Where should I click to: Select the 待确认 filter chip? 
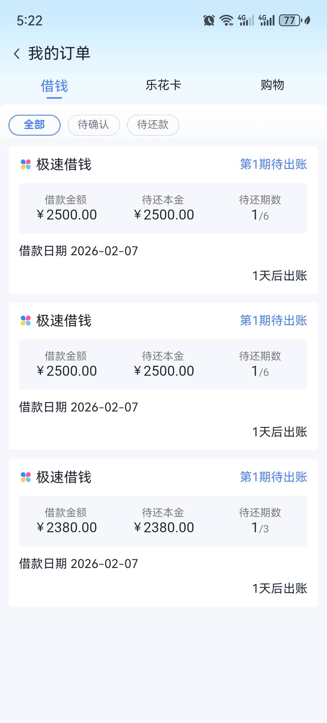click(x=94, y=125)
